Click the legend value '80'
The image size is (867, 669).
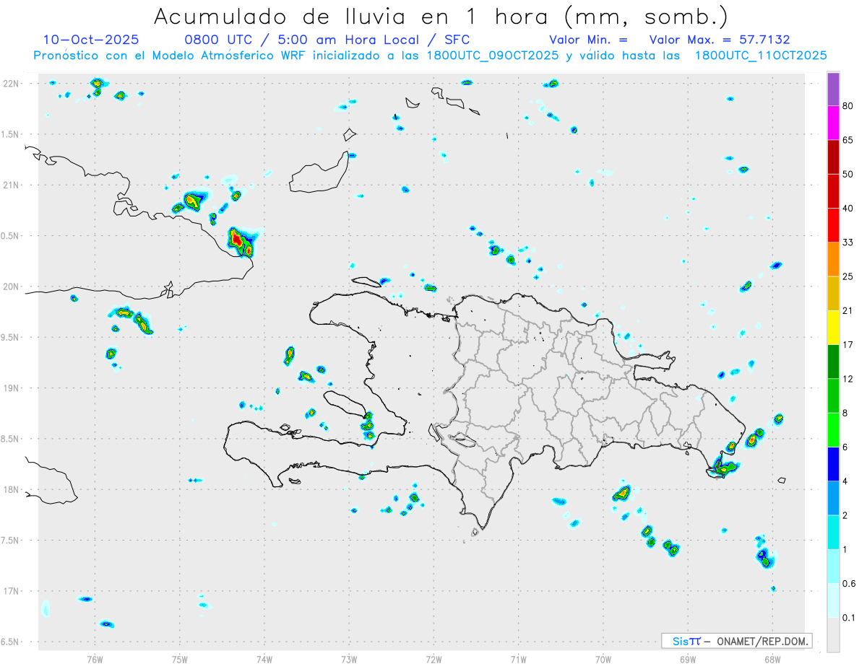(x=848, y=106)
